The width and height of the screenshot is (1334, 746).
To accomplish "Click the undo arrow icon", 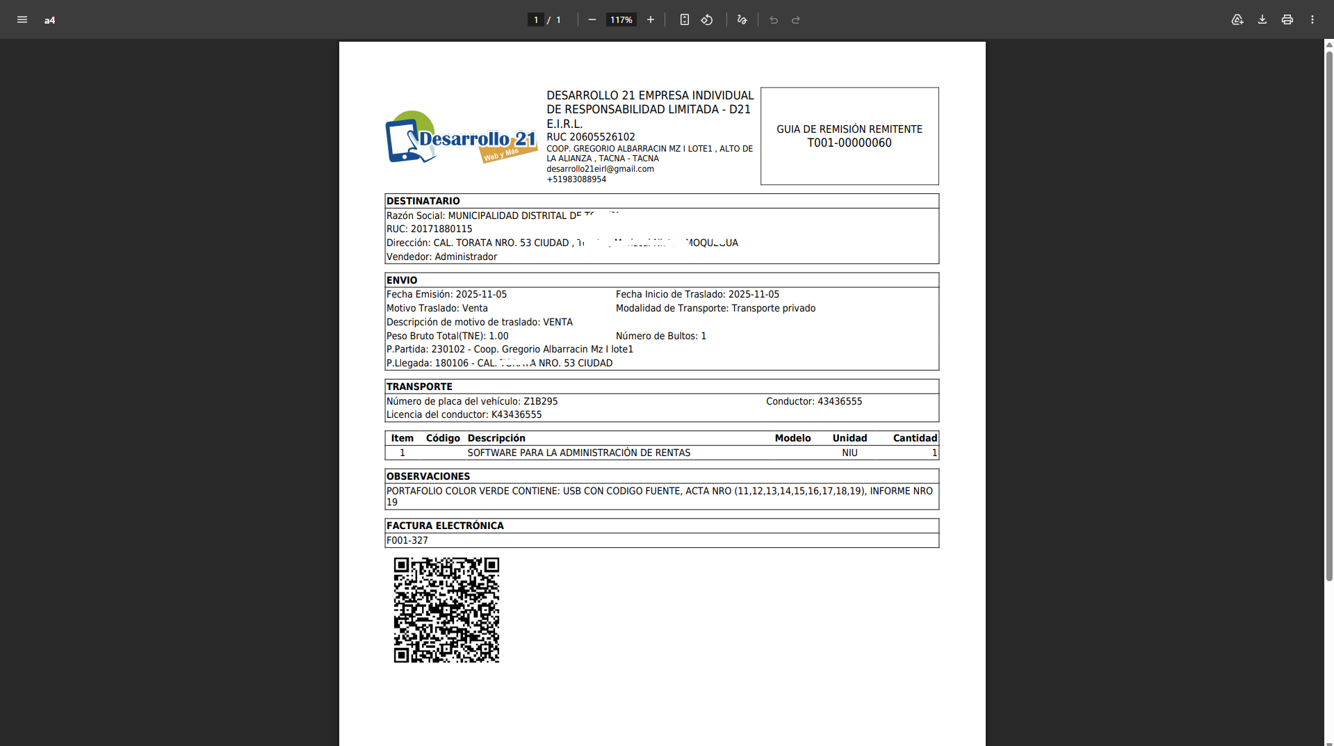I will (x=774, y=19).
